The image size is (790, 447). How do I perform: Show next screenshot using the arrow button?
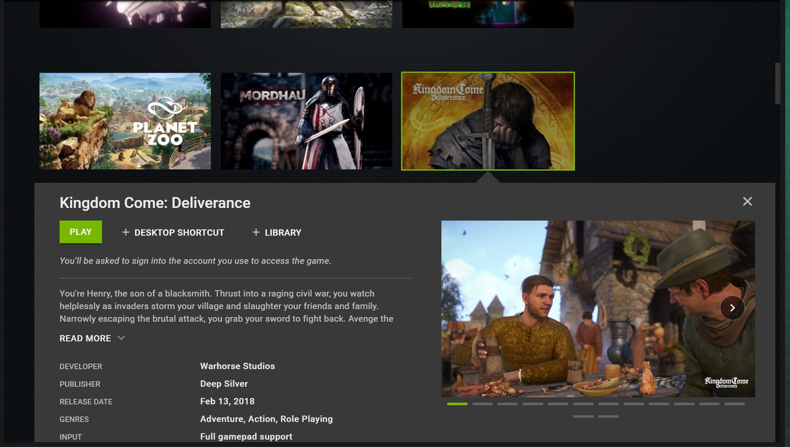(x=732, y=308)
